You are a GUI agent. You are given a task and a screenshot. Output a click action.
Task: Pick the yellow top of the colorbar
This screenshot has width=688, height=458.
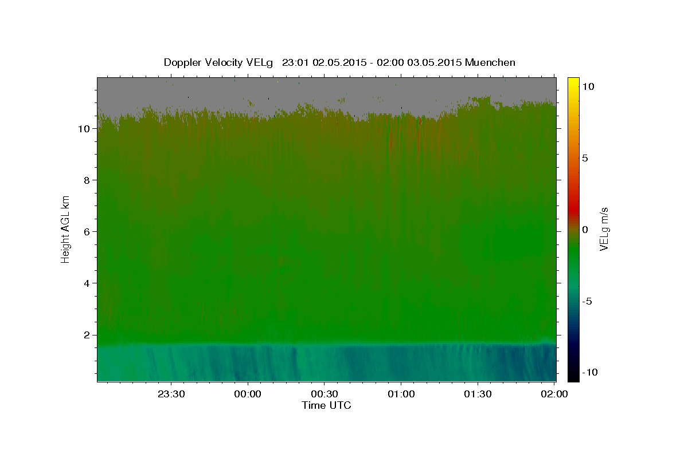click(x=573, y=83)
